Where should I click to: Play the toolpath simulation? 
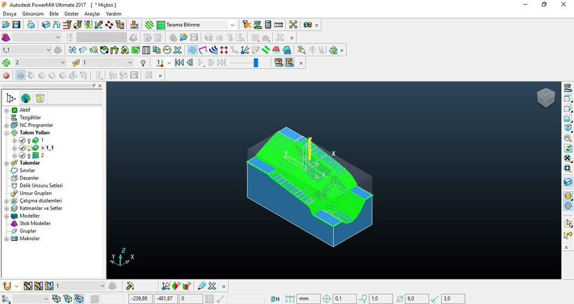[201, 63]
